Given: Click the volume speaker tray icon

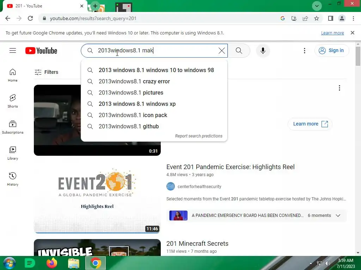Looking at the screenshot, I should (328, 263).
